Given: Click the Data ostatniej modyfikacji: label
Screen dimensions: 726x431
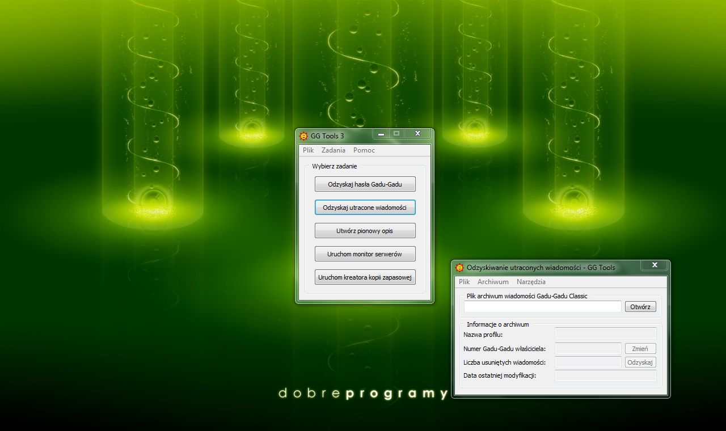Looking at the screenshot, I should tap(500, 375).
